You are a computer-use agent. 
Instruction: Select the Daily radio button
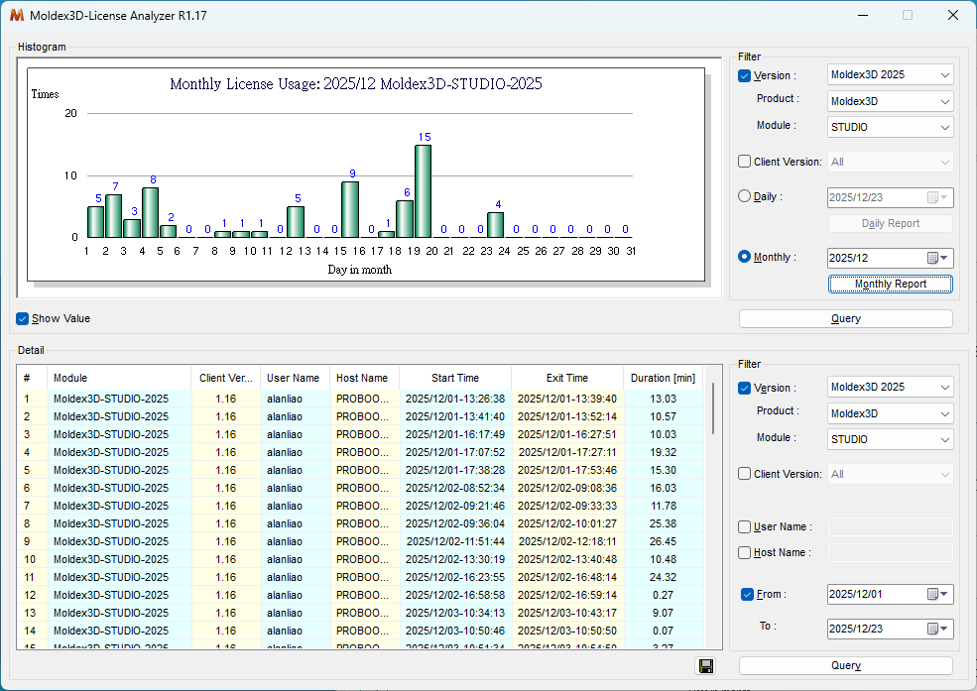click(745, 196)
